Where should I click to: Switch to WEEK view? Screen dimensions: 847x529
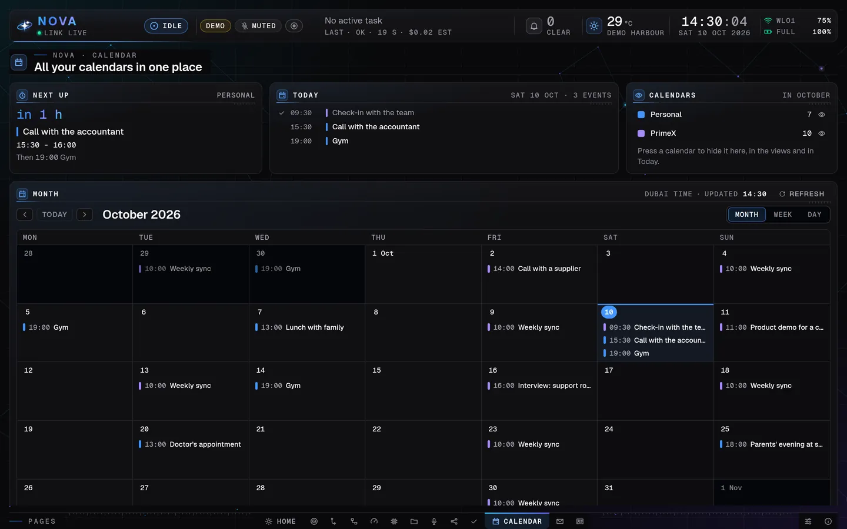(783, 215)
